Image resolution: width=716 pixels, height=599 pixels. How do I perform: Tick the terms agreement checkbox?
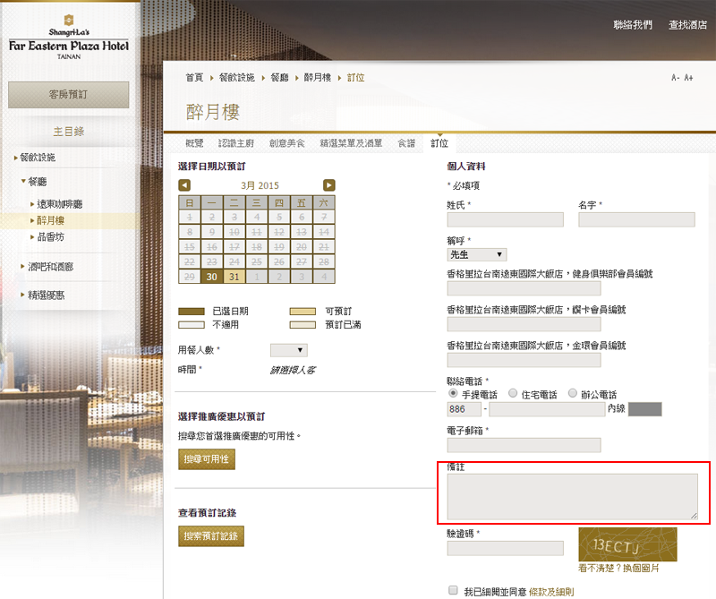tap(453, 591)
